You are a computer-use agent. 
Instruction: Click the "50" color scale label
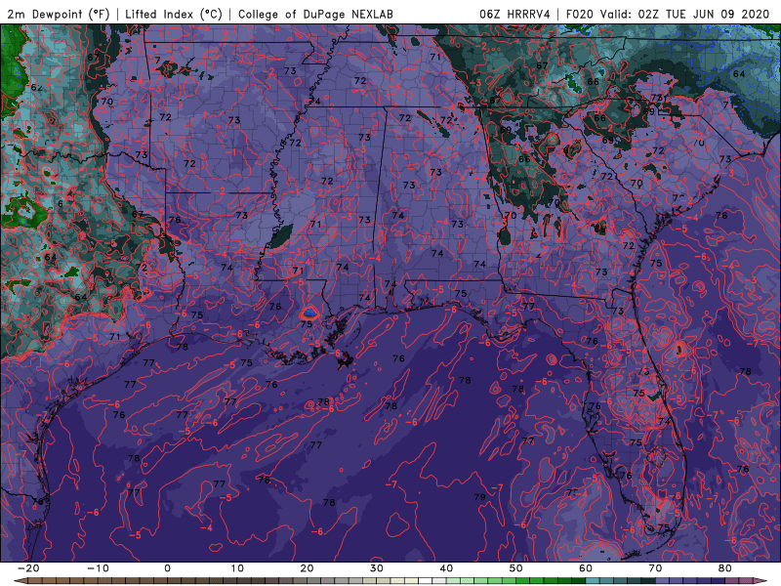tap(516, 568)
